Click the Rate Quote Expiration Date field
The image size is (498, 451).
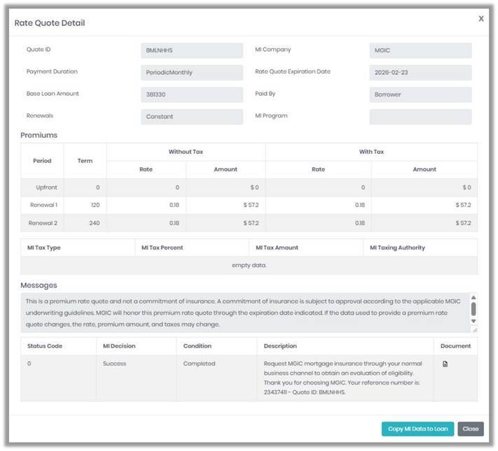[420, 73]
